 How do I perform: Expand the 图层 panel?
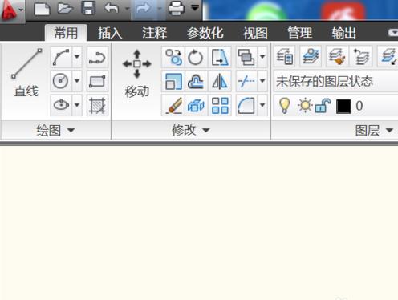coord(374,131)
